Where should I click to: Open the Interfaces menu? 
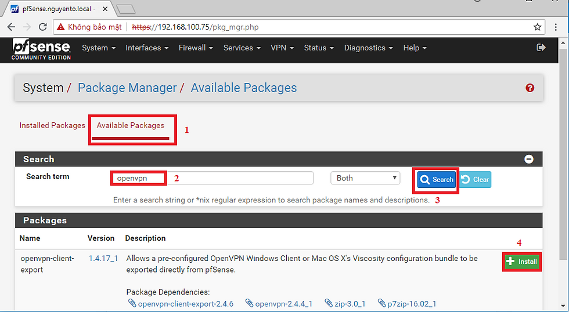click(x=147, y=48)
